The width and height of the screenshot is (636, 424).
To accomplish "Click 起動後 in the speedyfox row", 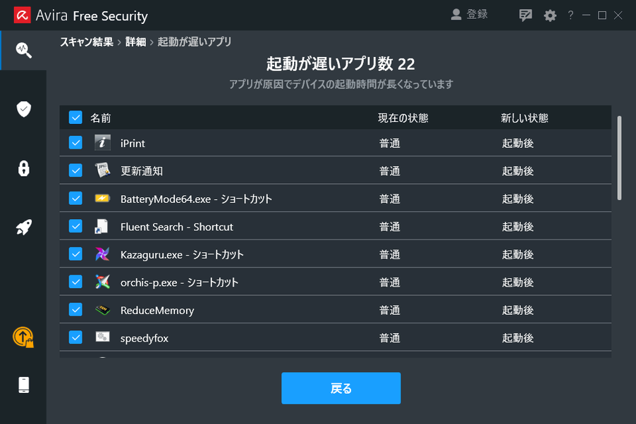I will [518, 338].
